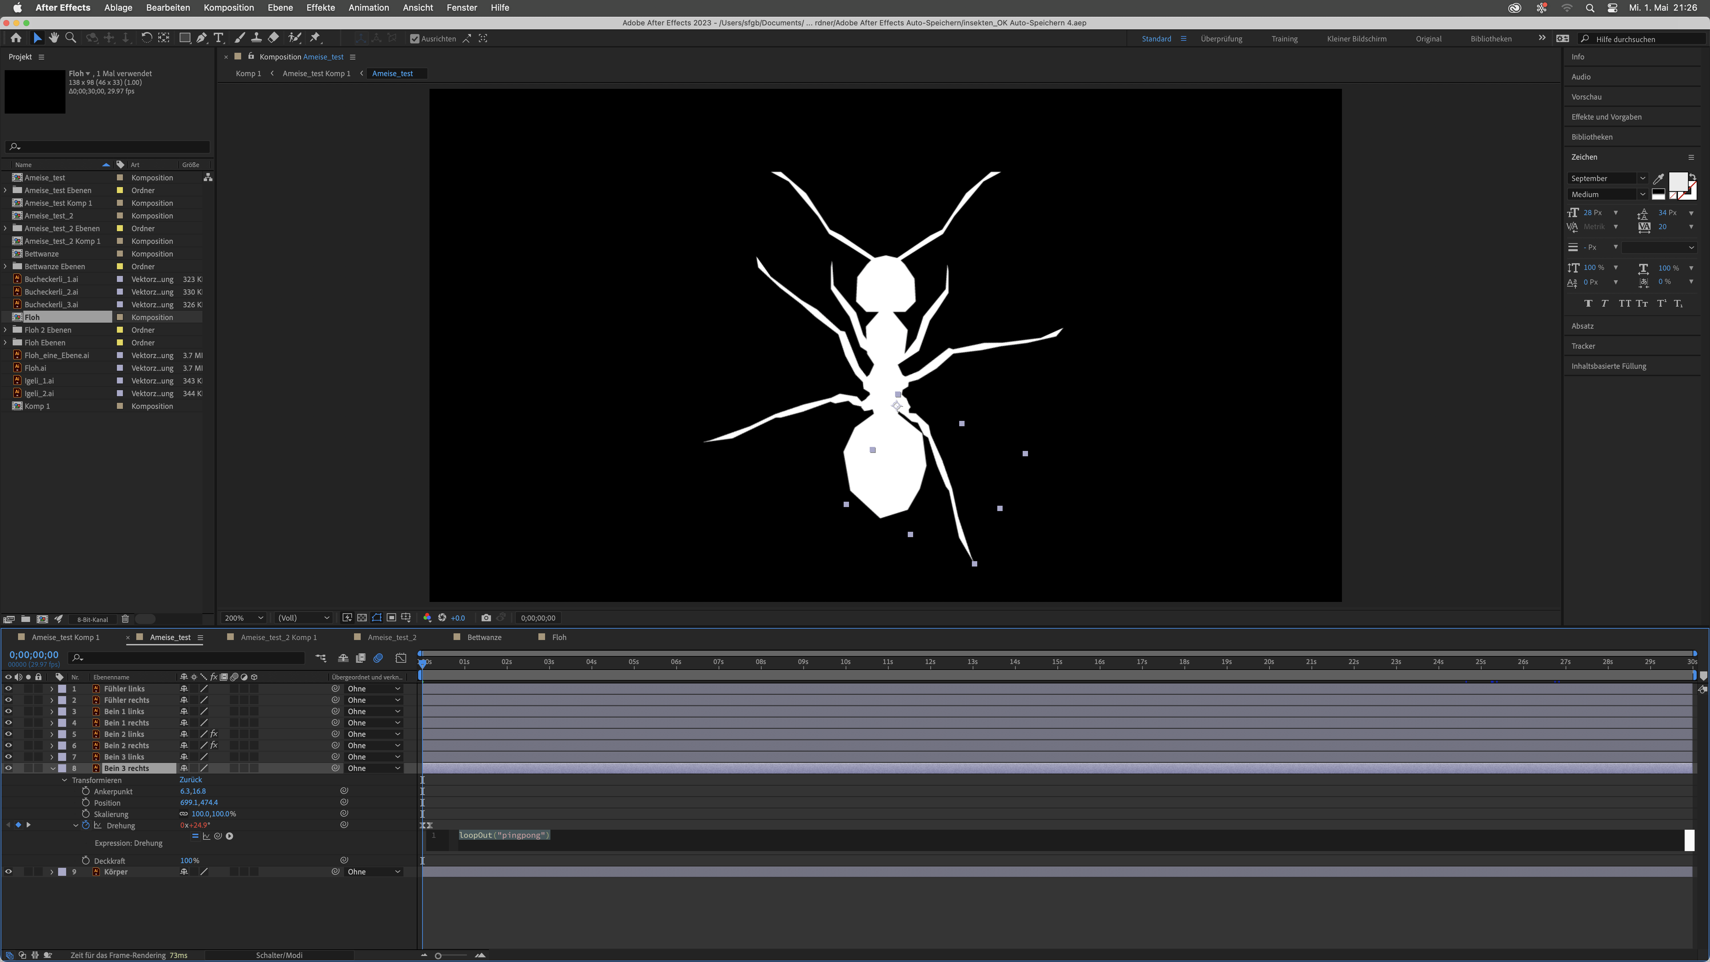Open the (Voll) resolution dropdown
This screenshot has width=1710, height=962.
[x=303, y=617]
